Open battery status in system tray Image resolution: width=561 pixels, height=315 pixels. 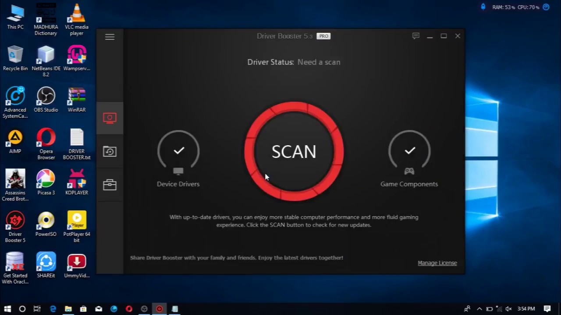(x=489, y=309)
